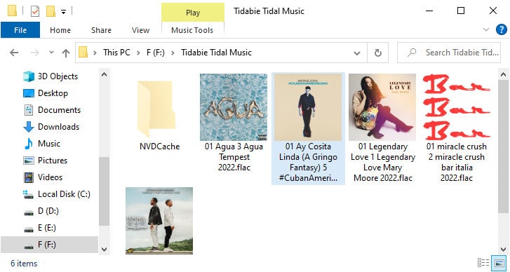Click the 3D Objects cube icon

point(29,76)
